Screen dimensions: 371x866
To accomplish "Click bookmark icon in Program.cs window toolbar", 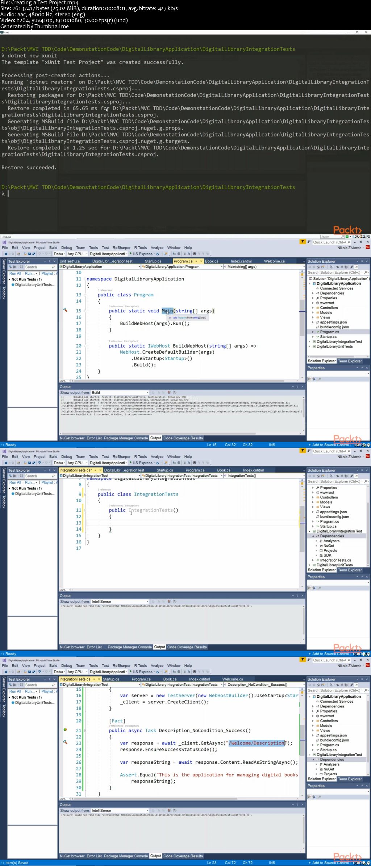I will (x=194, y=254).
